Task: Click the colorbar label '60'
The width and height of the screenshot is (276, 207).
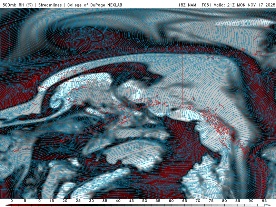Action: pyautogui.click(x=171, y=201)
